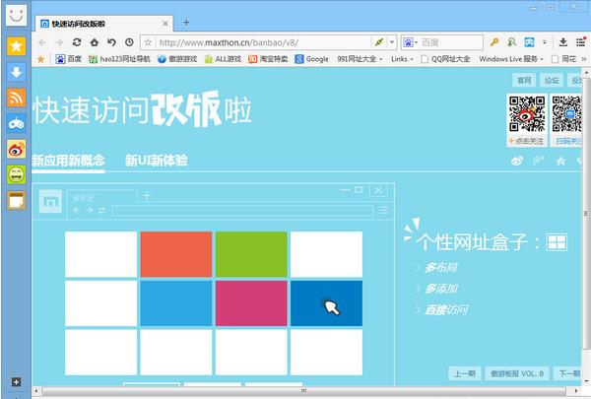
Task: Click the add plus button in sidebar bottom
Action: (x=16, y=382)
